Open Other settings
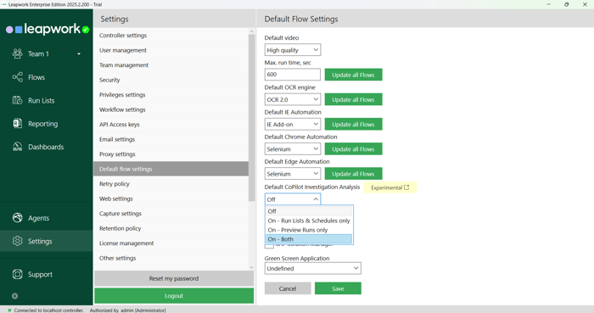Image resolution: width=594 pixels, height=313 pixels. [x=171, y=258]
